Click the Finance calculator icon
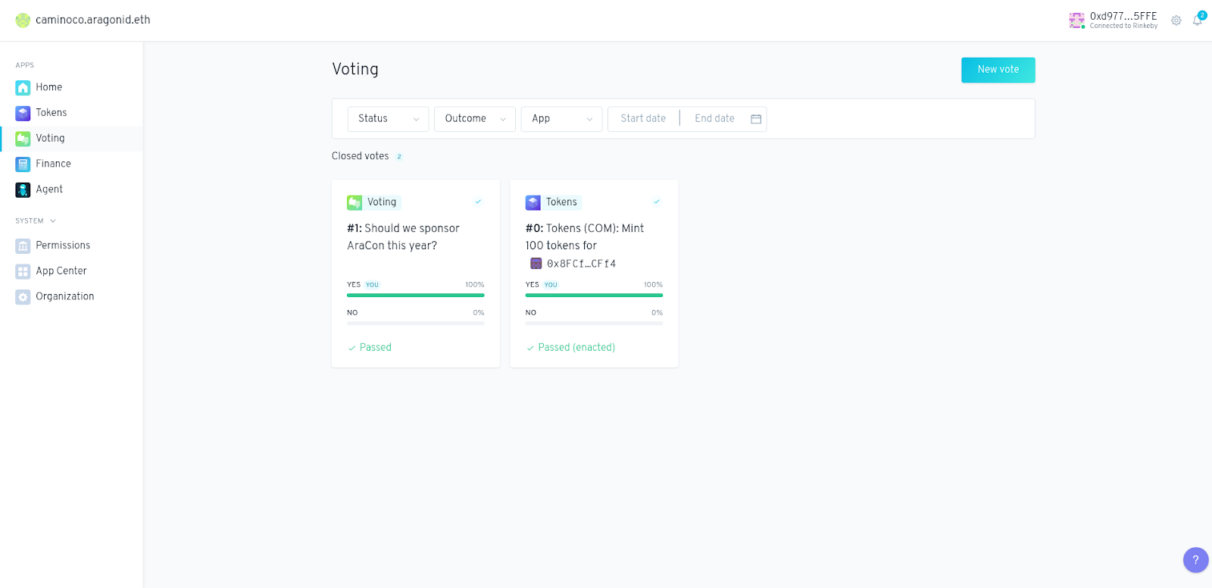This screenshot has width=1212, height=588. [x=23, y=164]
